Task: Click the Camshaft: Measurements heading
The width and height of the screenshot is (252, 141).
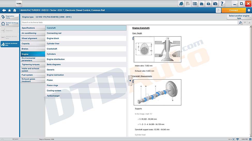Action: pyautogui.click(x=142, y=76)
